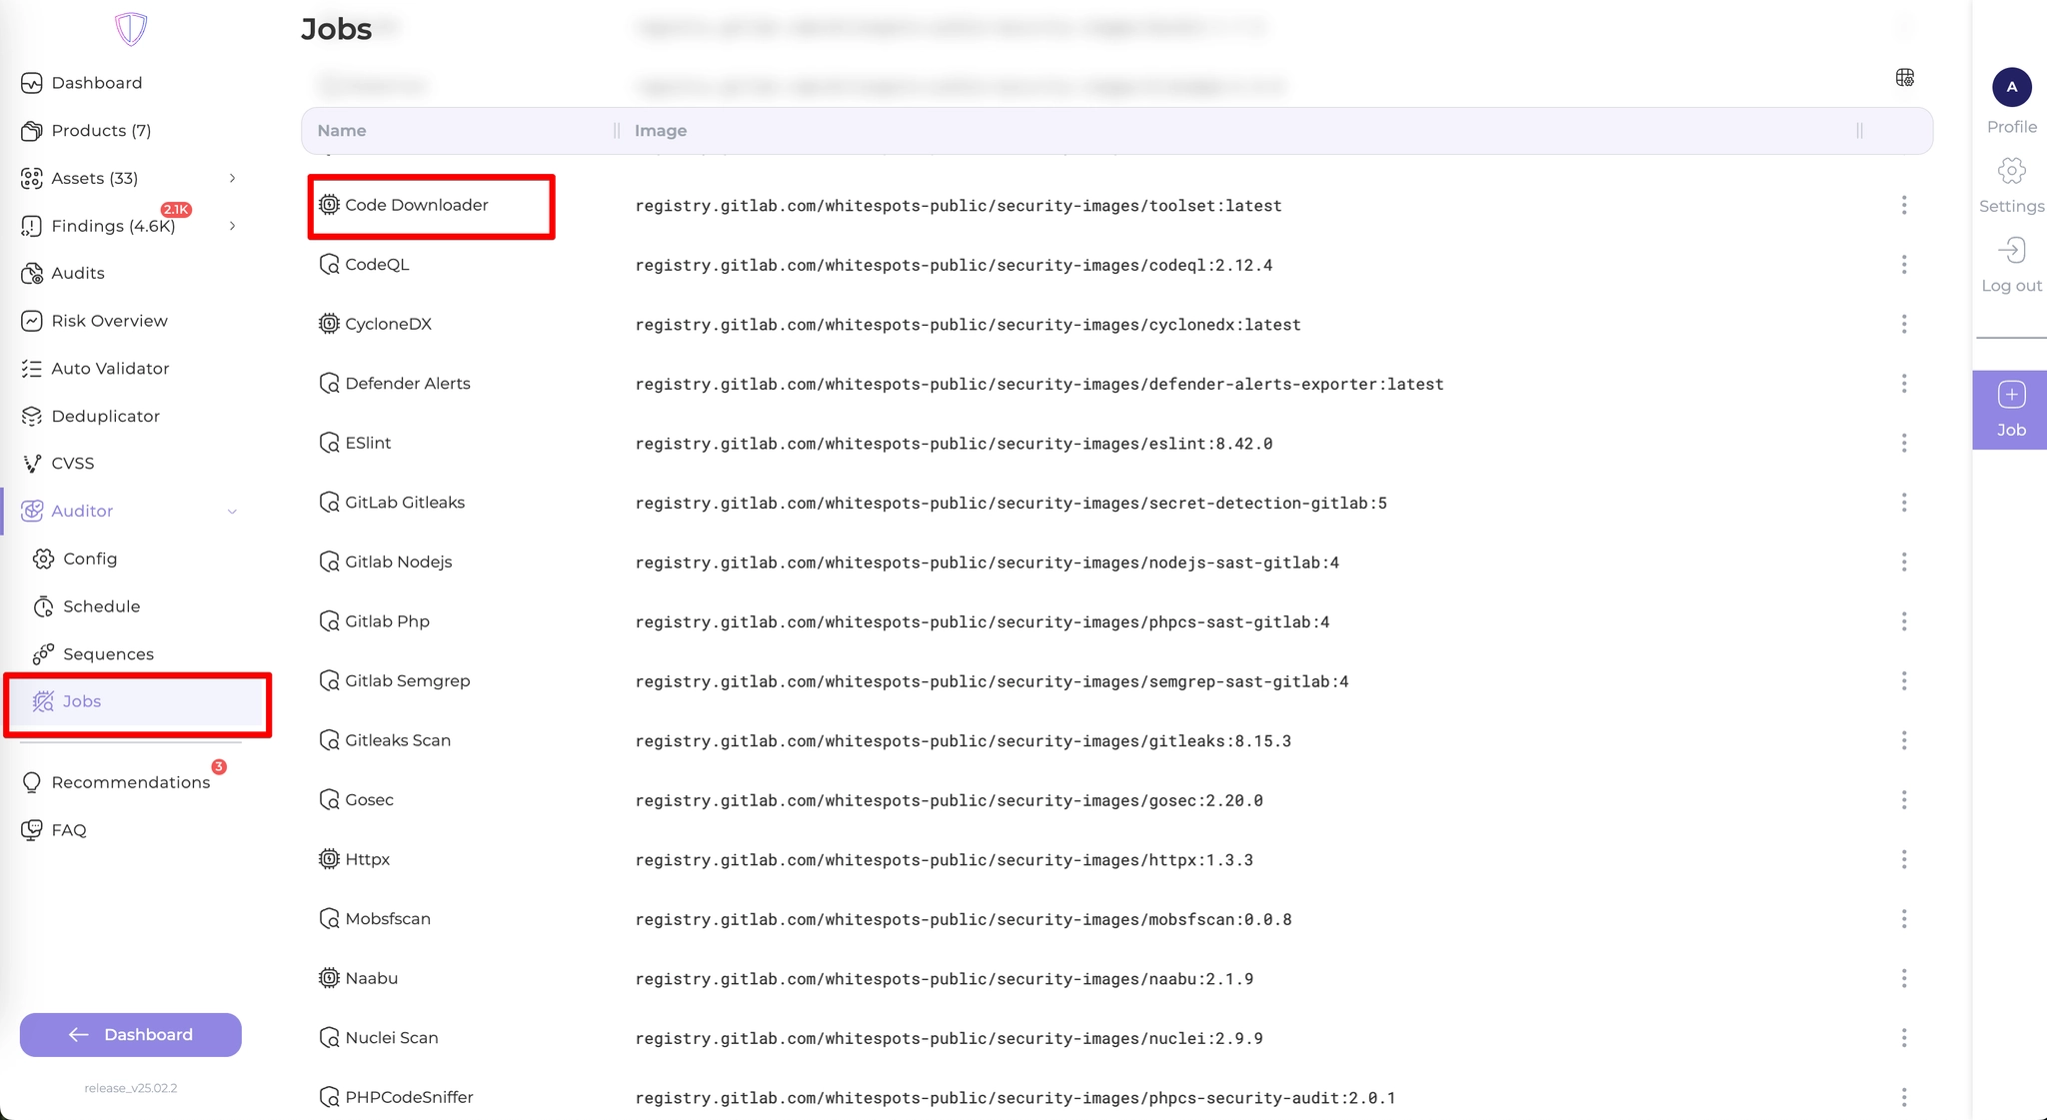This screenshot has height=1120, width=2047.
Task: Open three-dot menu for Gosec row
Action: click(1903, 800)
